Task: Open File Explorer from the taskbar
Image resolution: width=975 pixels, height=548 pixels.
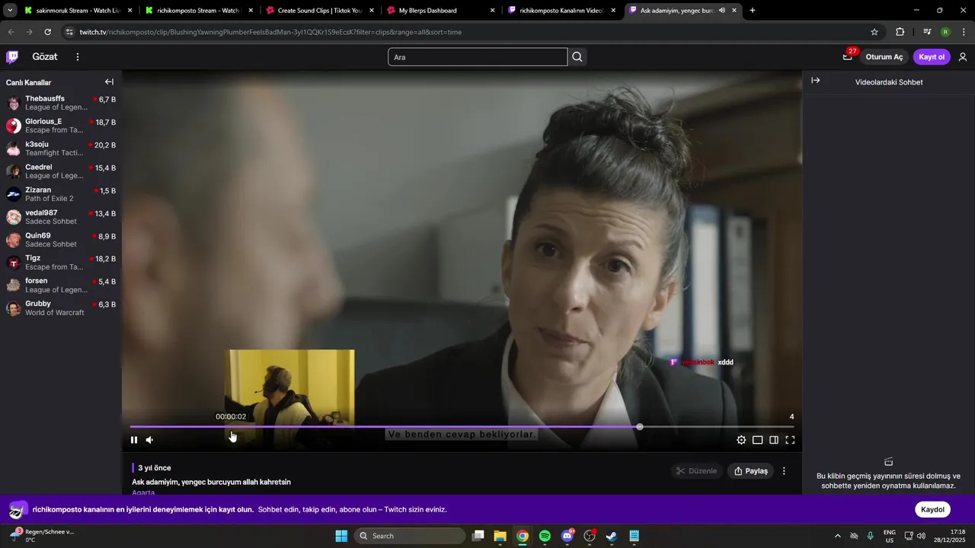Action: 500,536
